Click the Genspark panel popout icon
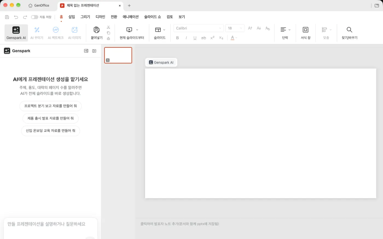The width and height of the screenshot is (383, 239). coord(86,51)
